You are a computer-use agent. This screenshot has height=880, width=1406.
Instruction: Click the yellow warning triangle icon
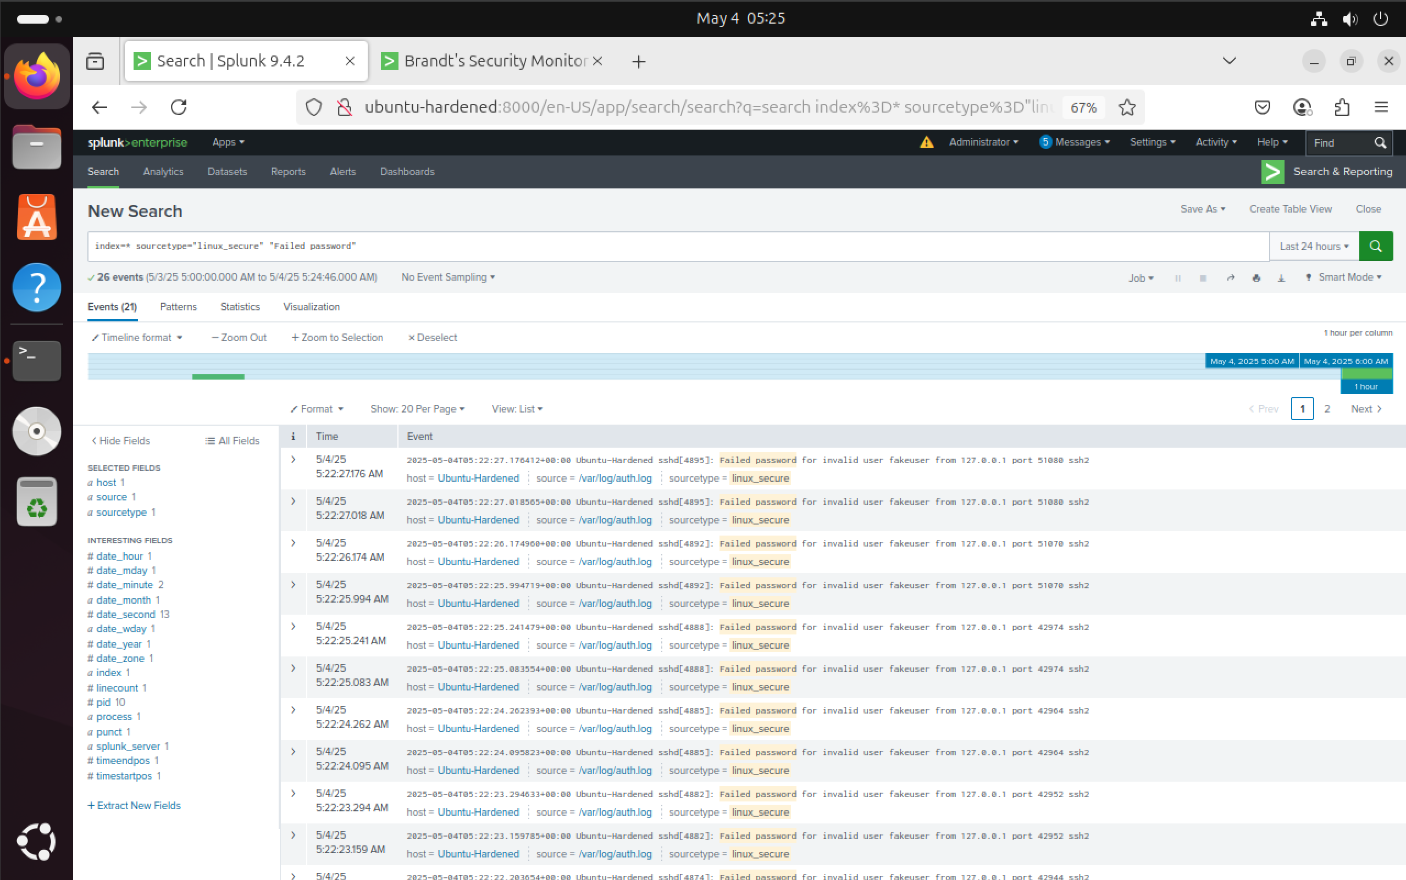point(926,142)
